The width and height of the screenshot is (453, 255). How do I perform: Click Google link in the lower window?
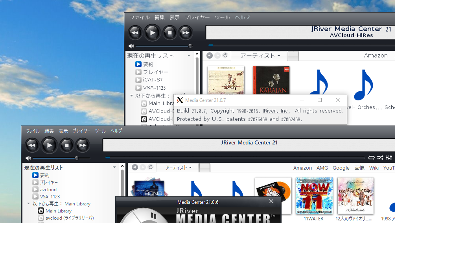click(341, 168)
